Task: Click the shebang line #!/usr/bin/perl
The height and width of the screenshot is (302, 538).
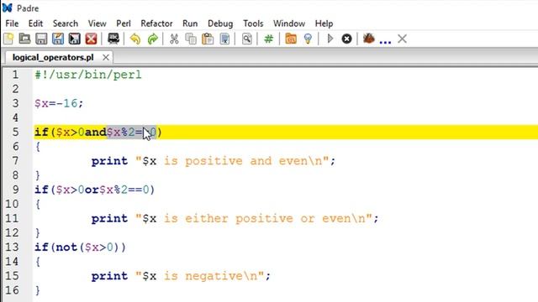Action: [x=88, y=75]
